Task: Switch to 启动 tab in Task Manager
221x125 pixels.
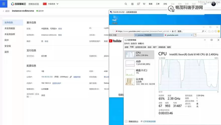Action: coord(150,47)
